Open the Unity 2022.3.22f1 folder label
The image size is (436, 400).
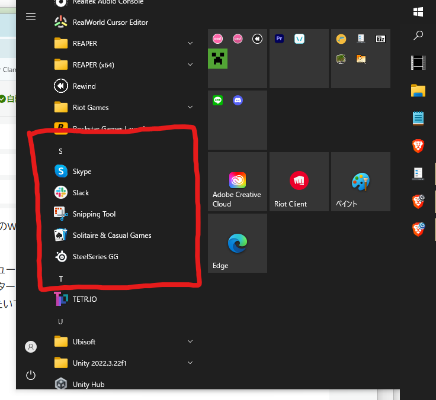100,363
